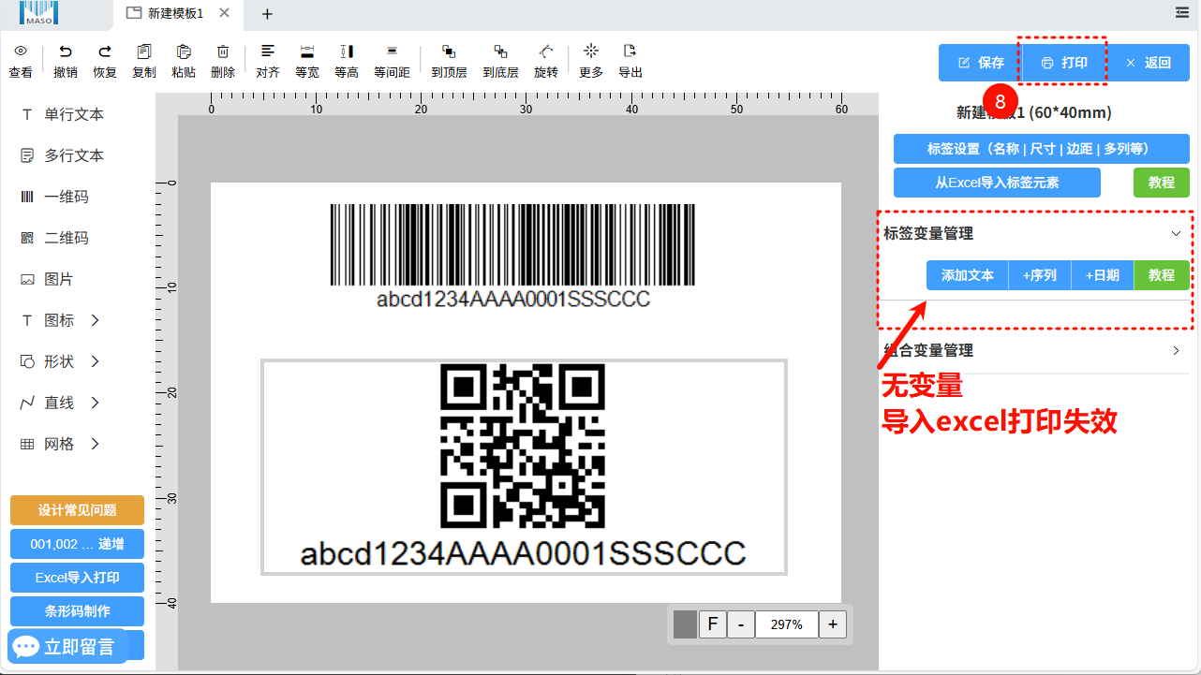Insert a 图片 image element
Screen dimensions: 1201x675
49,279
